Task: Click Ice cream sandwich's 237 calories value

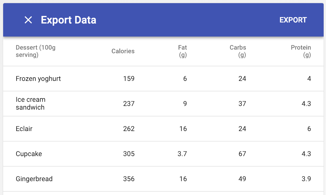Action: click(129, 104)
